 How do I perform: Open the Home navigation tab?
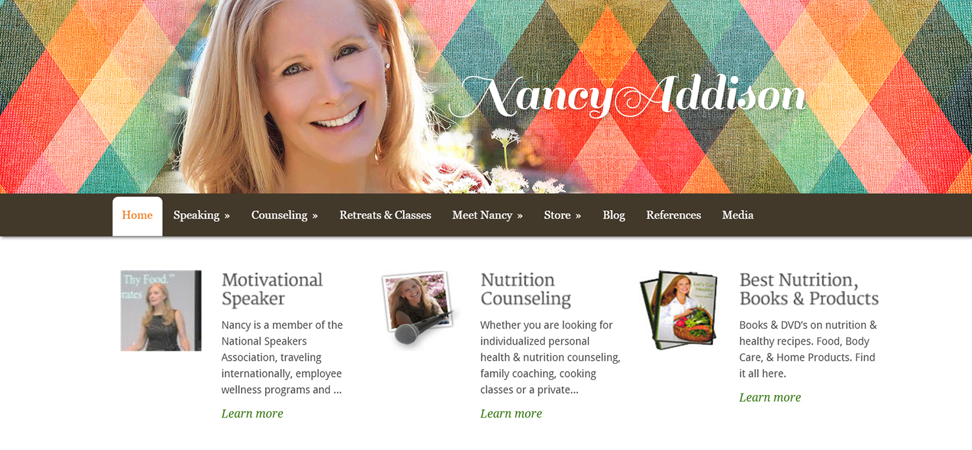(x=137, y=216)
